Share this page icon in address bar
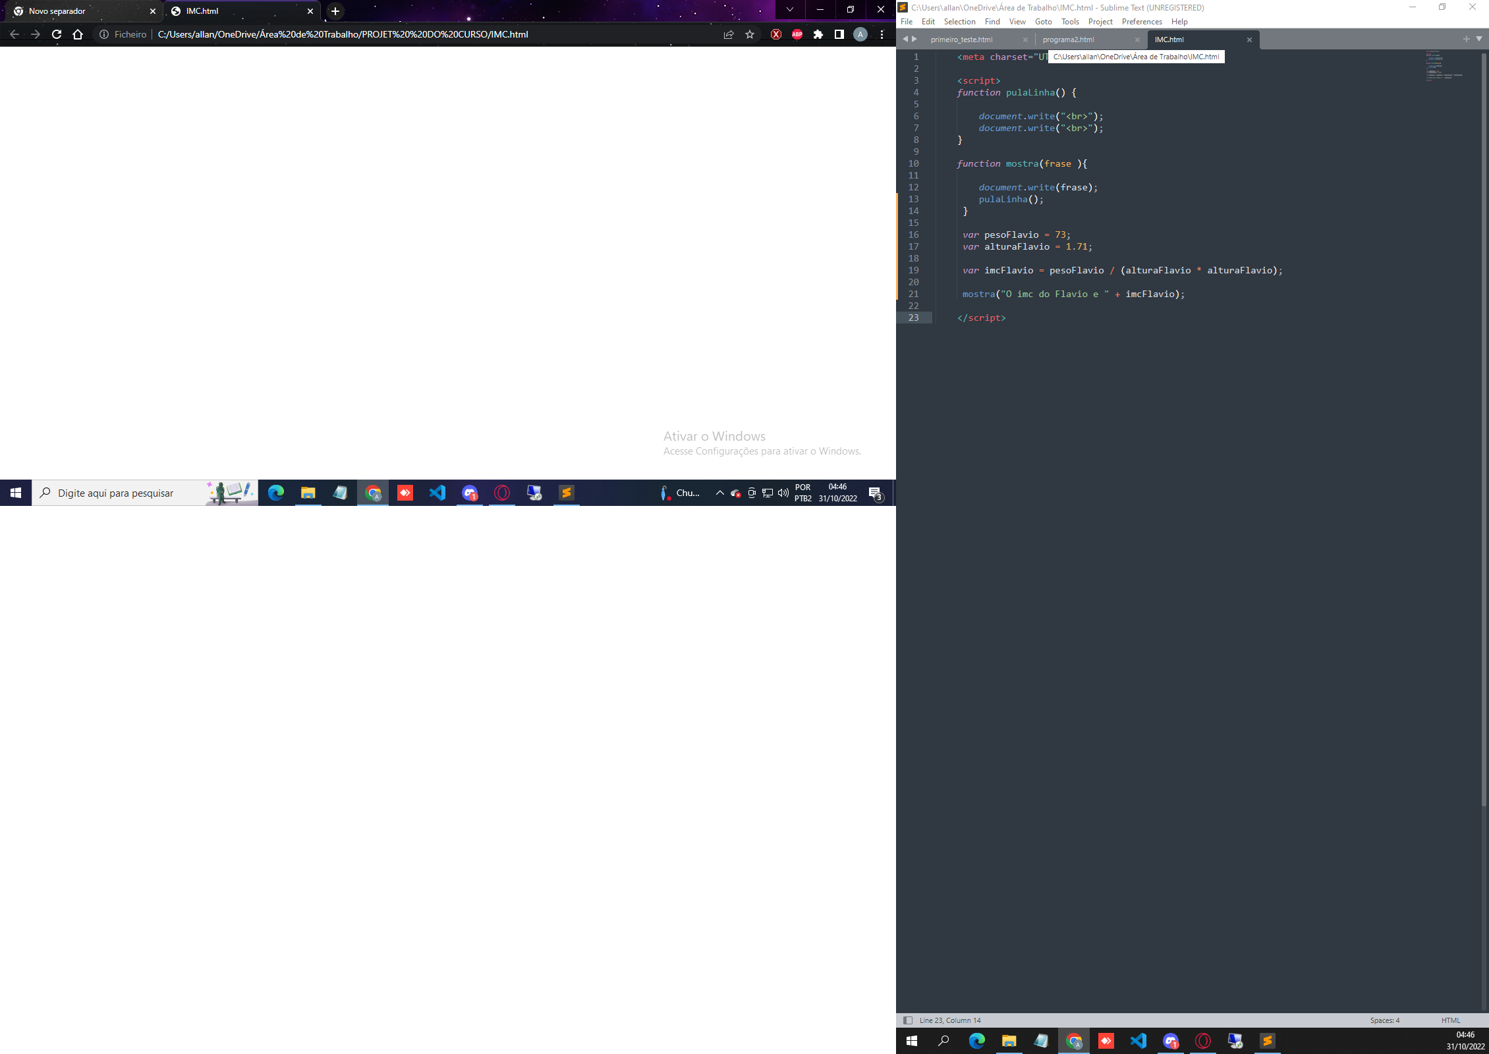This screenshot has width=1489, height=1054. (x=729, y=34)
